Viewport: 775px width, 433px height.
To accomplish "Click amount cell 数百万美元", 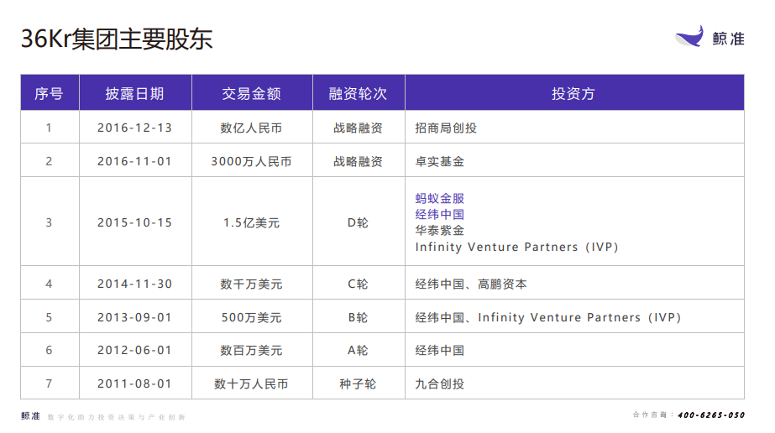I will point(252,350).
